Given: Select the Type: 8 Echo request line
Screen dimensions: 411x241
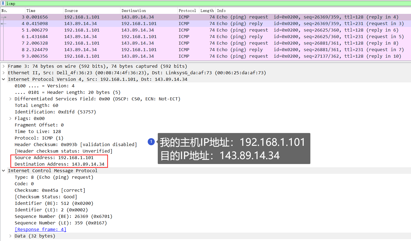Looking at the screenshot, I should [x=54, y=177].
